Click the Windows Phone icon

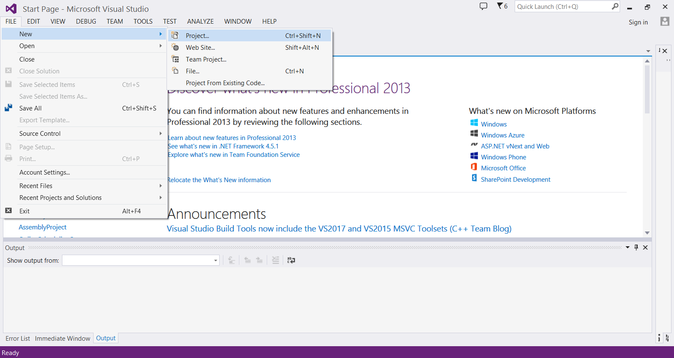pyautogui.click(x=474, y=156)
